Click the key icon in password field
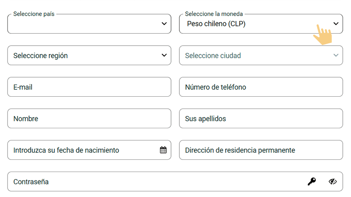This screenshot has width=351, height=197. pyautogui.click(x=312, y=182)
